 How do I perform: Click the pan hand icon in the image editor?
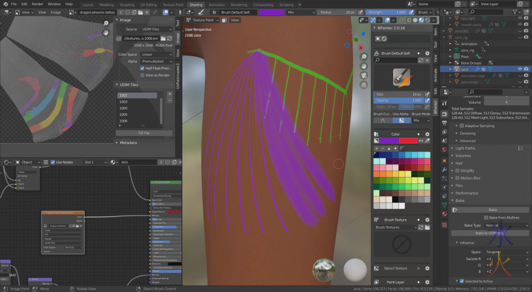tap(106, 32)
